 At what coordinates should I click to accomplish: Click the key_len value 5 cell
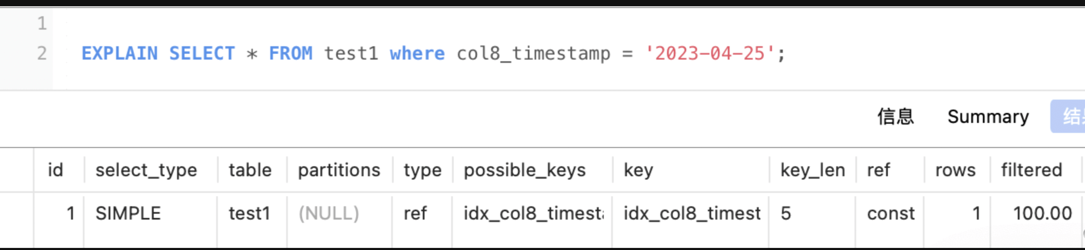[x=786, y=213]
